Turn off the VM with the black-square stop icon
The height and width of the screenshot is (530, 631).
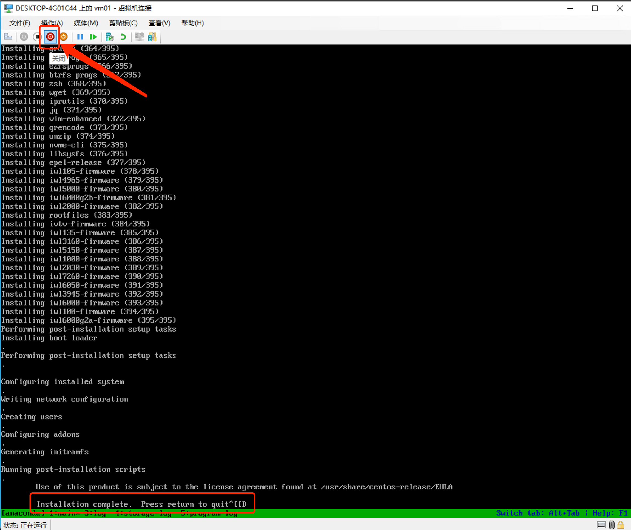click(37, 37)
